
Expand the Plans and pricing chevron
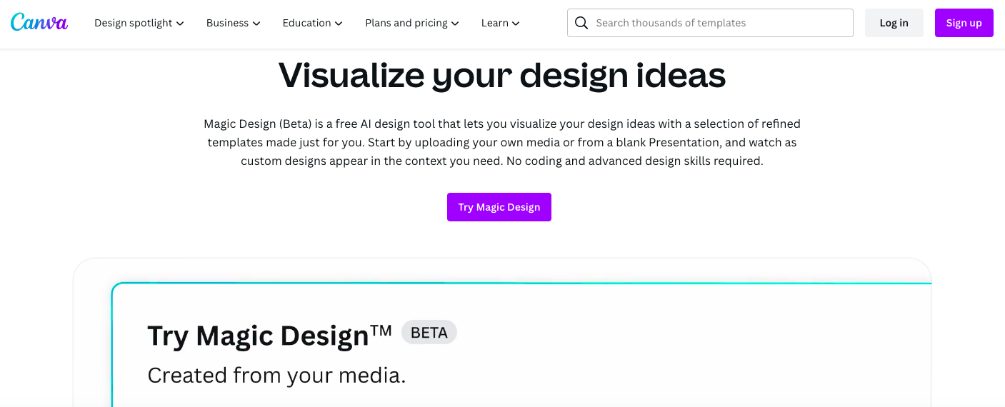tap(455, 24)
